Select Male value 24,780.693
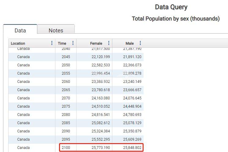Screen dimensions: 228x152 [132, 115]
